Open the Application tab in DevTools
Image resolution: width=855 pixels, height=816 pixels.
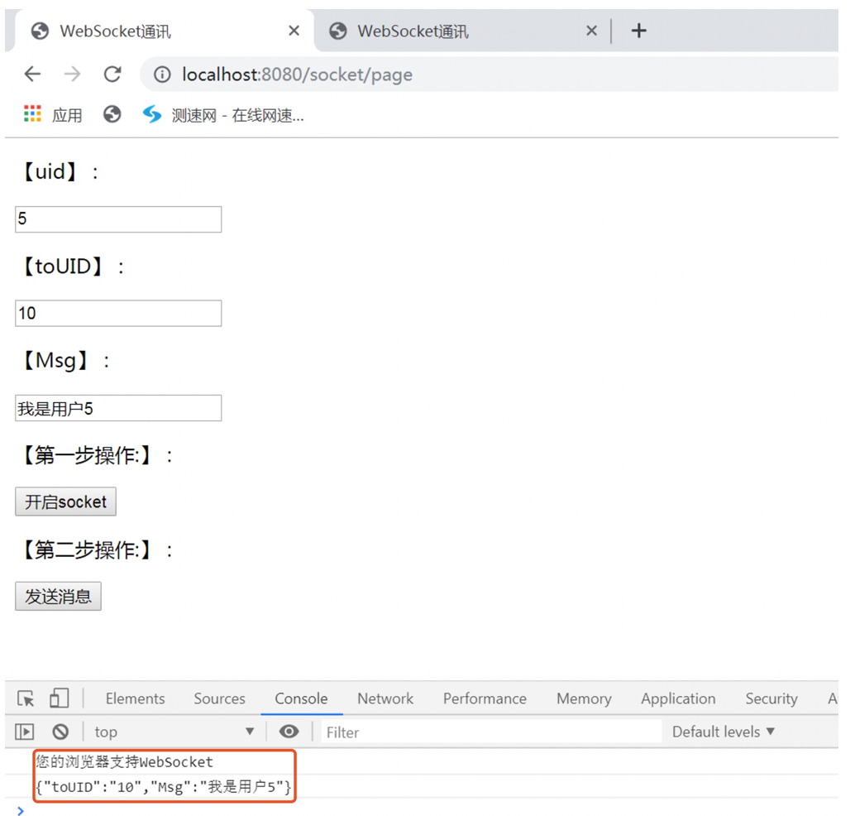(x=678, y=698)
